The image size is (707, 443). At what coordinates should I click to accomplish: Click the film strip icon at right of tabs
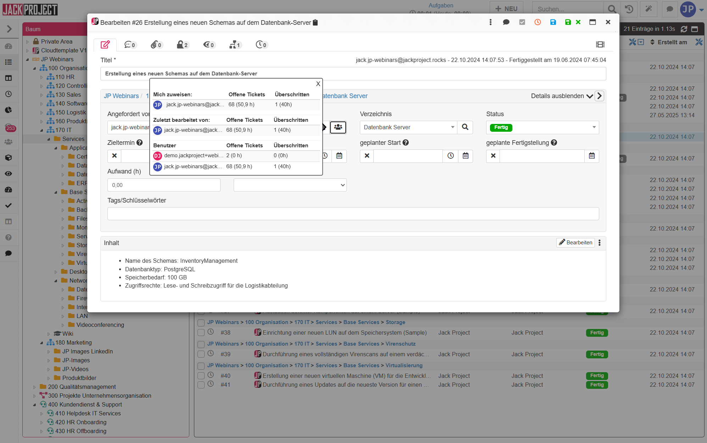600,45
